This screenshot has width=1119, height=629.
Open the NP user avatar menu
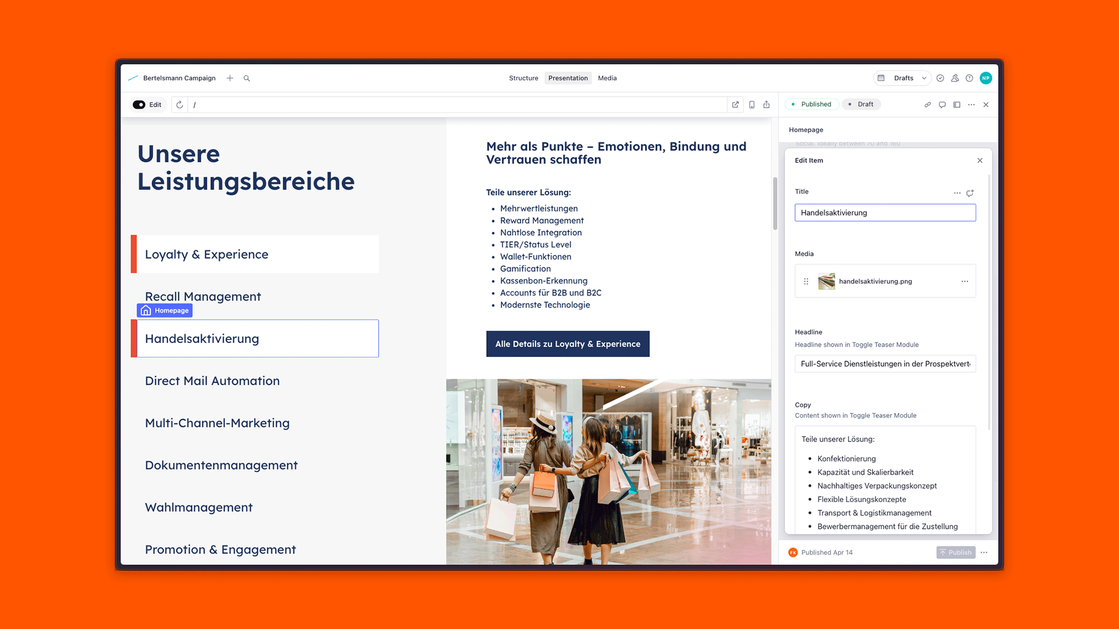(986, 78)
